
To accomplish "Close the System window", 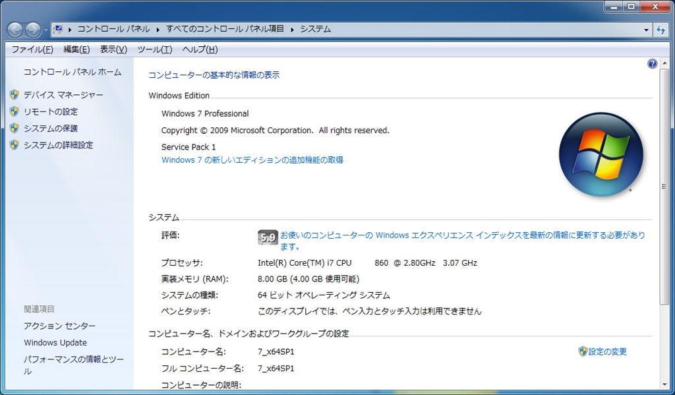I will (656, 7).
